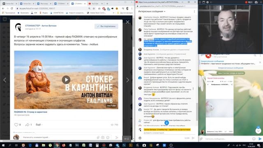Open the emoji picker in YouTube chat
This screenshot has height=148, width=263.
[x=140, y=138]
